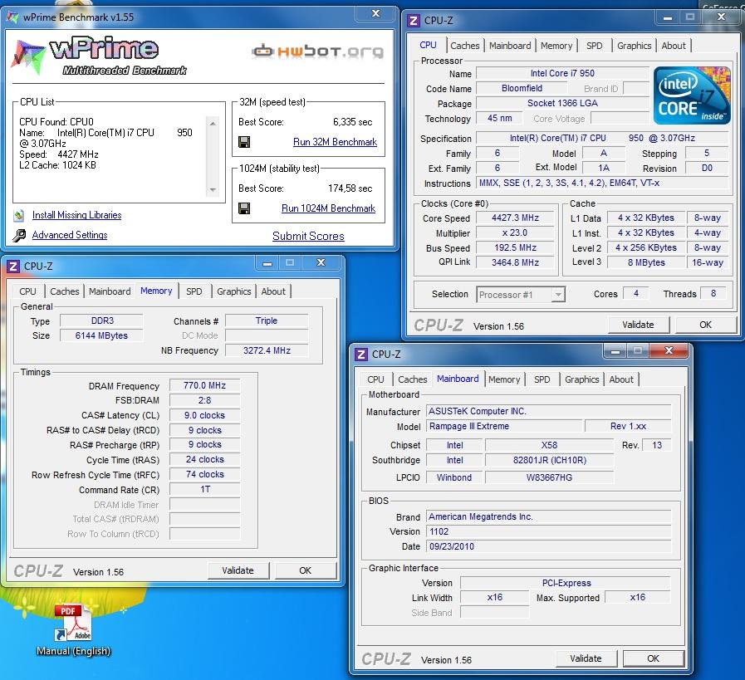The image size is (745, 680).
Task: Click the CPU List scrollbar down arrow
Action: (213, 189)
